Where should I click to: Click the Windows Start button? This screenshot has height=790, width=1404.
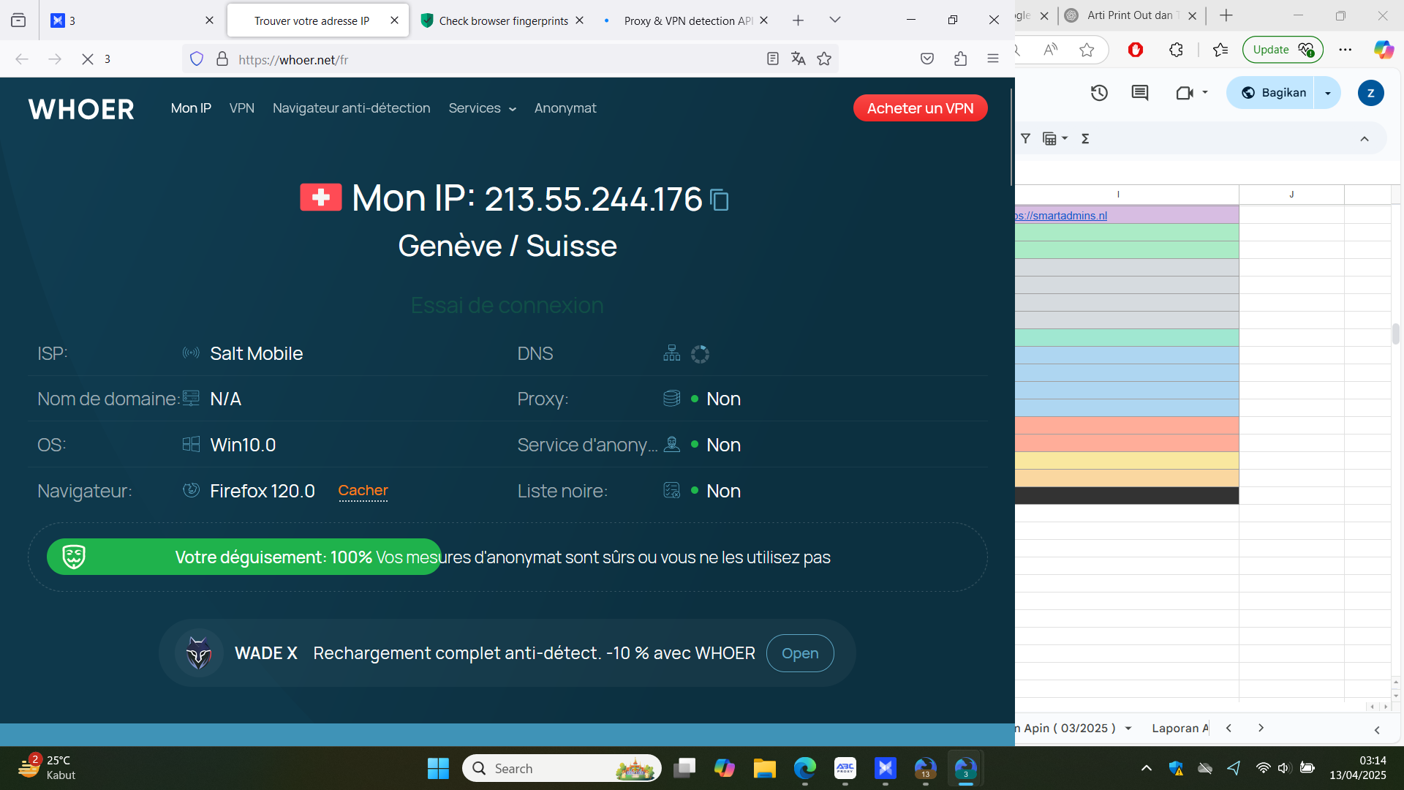click(438, 768)
